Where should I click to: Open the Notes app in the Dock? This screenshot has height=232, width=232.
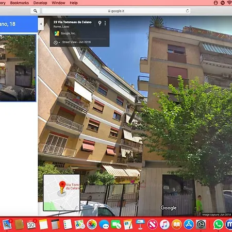(x=43, y=224)
